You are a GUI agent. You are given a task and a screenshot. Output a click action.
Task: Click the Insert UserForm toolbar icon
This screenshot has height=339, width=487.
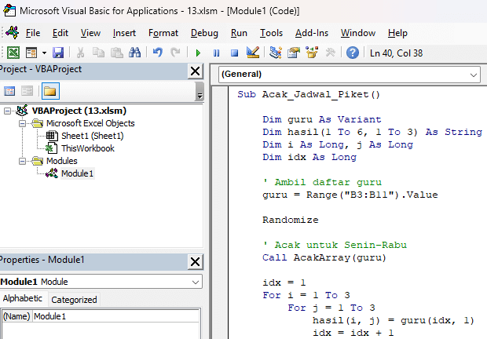[31, 53]
